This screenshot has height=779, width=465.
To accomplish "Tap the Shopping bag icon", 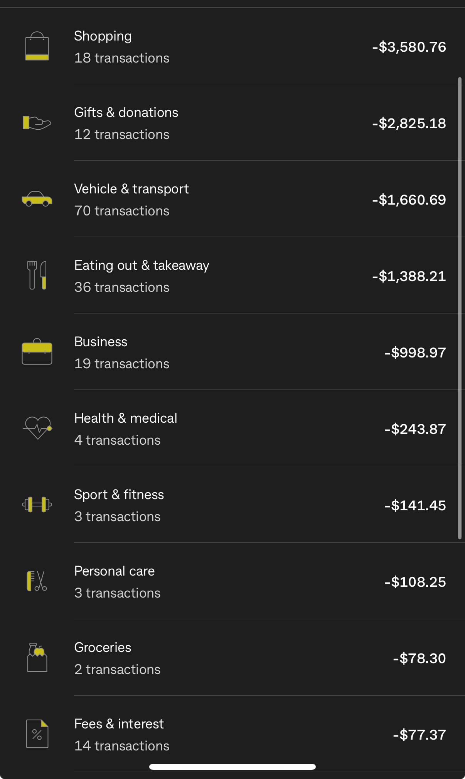I will [37, 46].
